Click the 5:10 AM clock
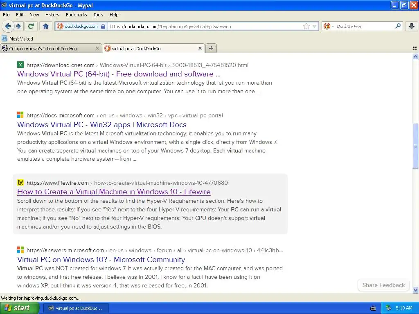Image resolution: width=419 pixels, height=314 pixels. (404, 308)
